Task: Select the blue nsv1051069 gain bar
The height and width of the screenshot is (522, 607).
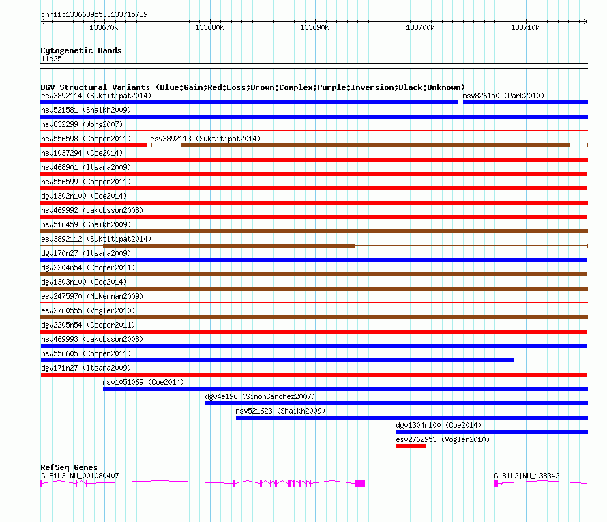Action: pos(345,389)
